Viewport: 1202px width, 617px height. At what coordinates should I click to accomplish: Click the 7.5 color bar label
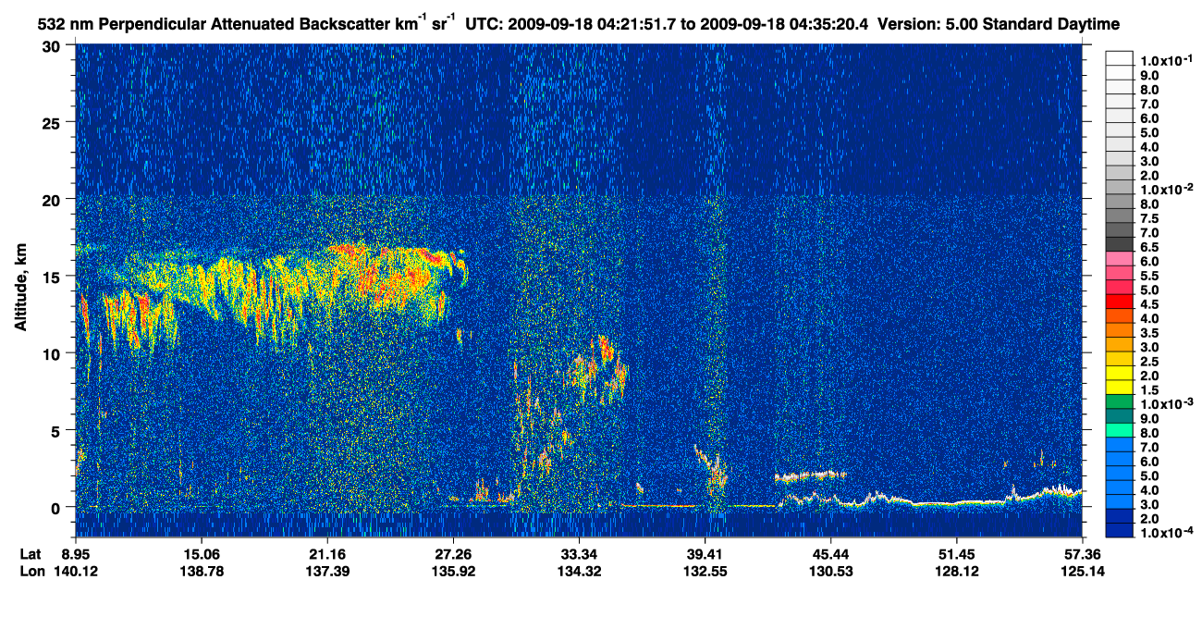click(1149, 218)
